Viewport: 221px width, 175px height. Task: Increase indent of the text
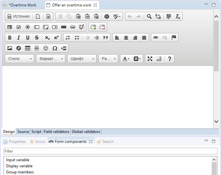pos(97,38)
